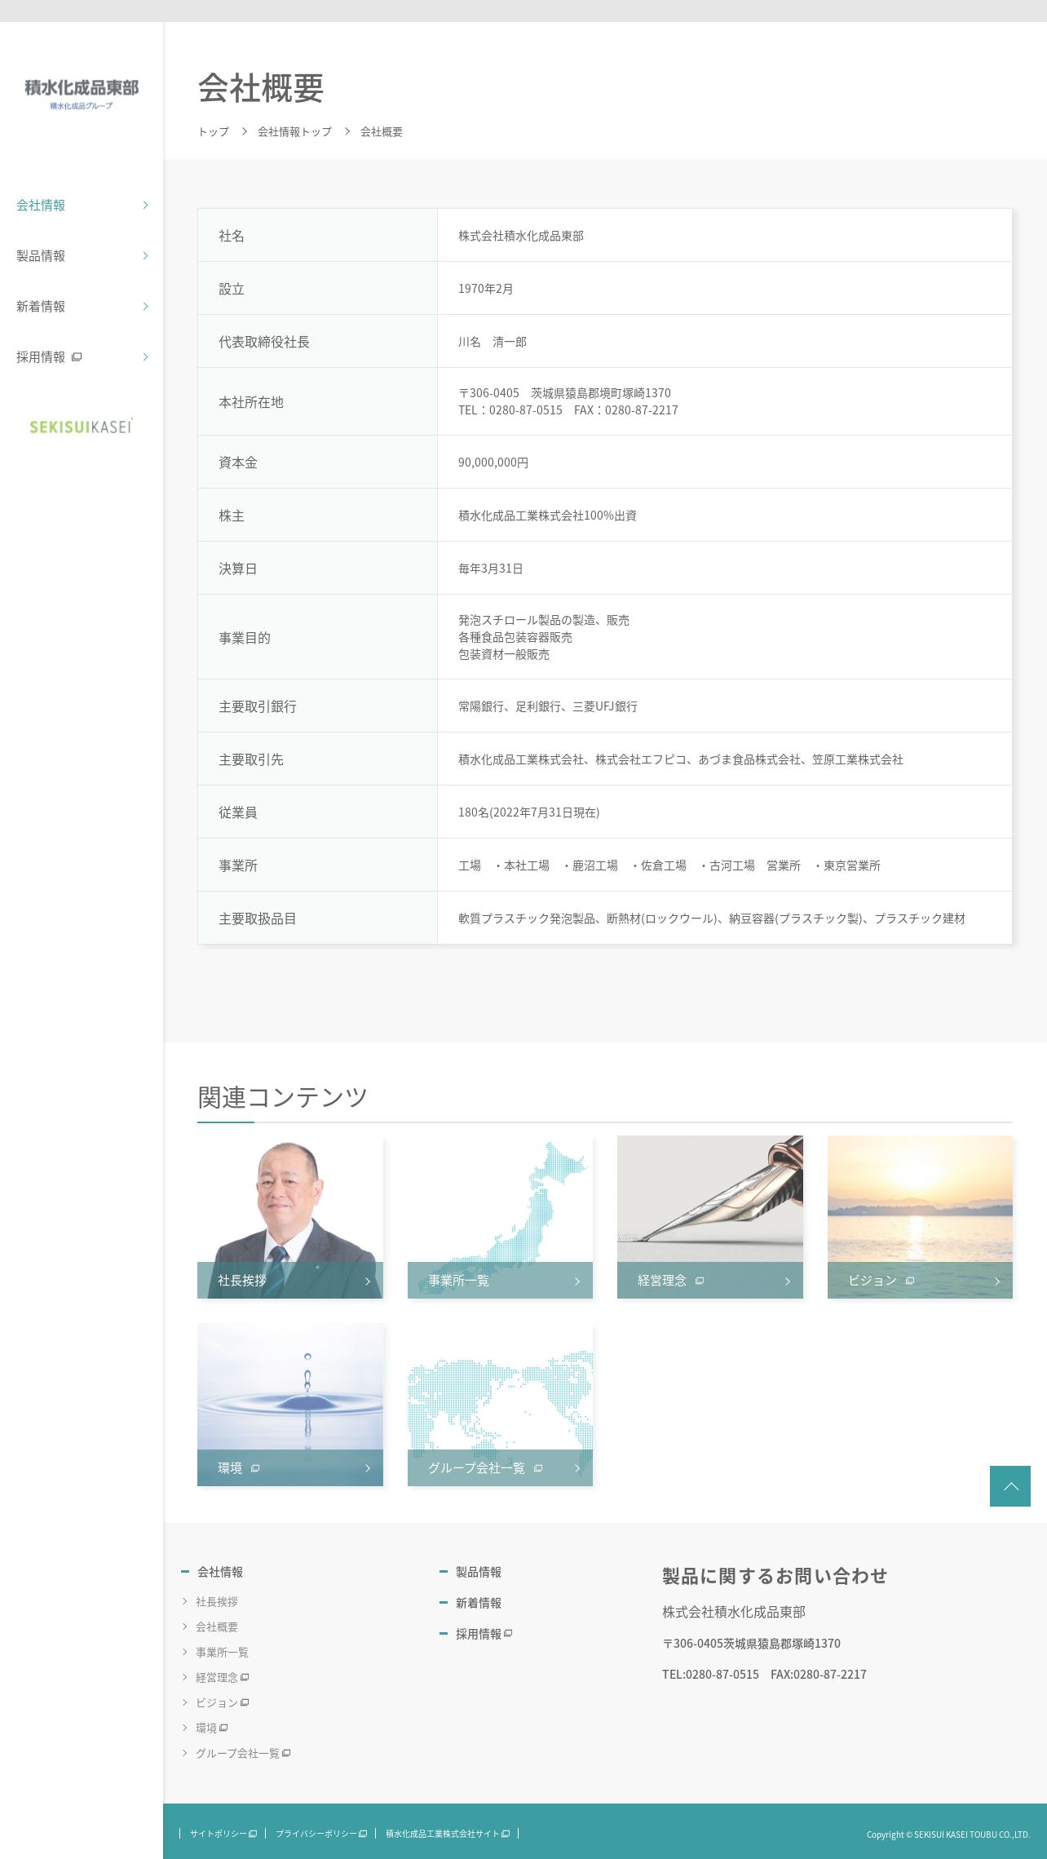Click 会社概要 in the breadcrumb
Viewport: 1047px width, 1859px height.
point(382,132)
